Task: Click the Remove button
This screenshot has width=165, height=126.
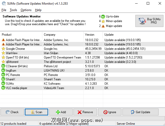Action: (x=85, y=112)
